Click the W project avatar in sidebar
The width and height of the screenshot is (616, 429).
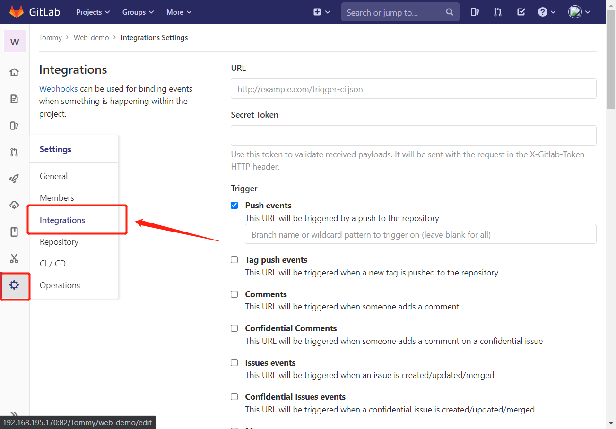15,42
